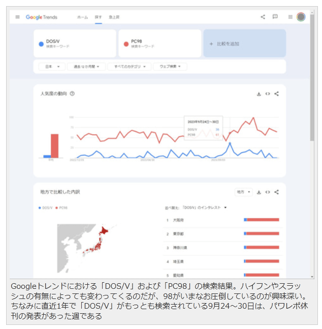Open the feedback icon in the header

coord(275,17)
